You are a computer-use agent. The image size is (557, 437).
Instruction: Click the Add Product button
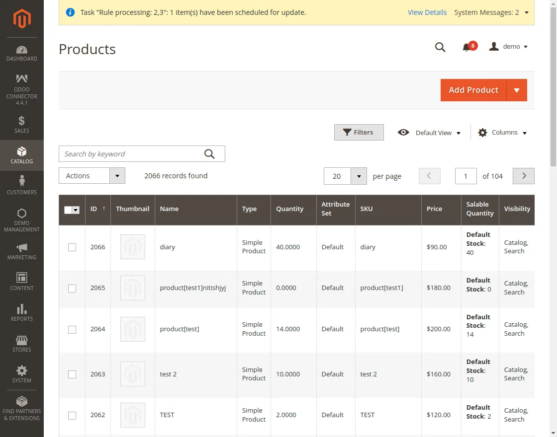pos(473,90)
